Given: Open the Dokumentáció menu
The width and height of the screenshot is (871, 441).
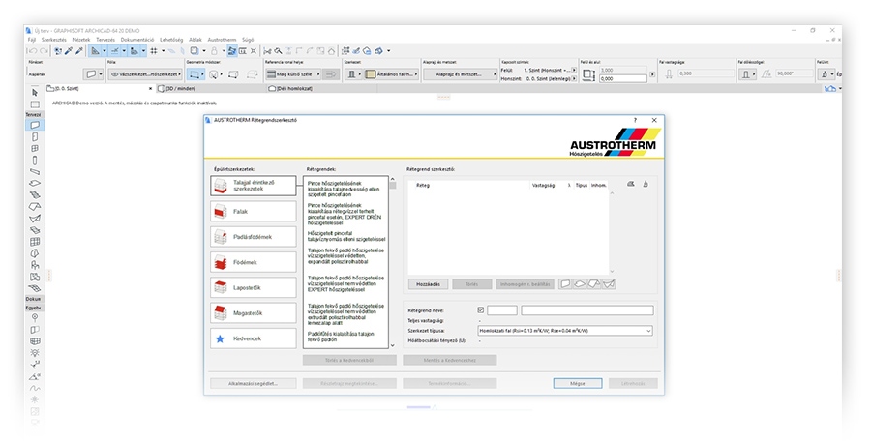Looking at the screenshot, I should tap(137, 40).
